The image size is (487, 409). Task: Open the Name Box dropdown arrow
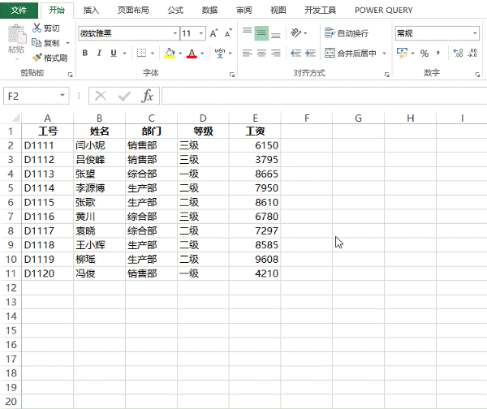62,95
